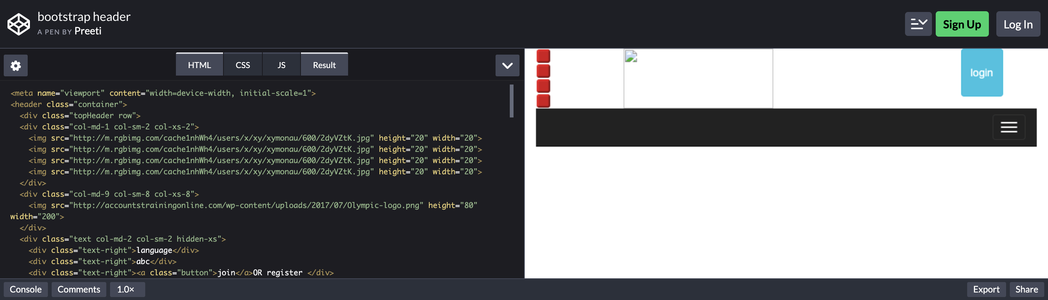The image size is (1048, 300).
Task: Click the first red square image in preview
Action: tap(543, 56)
